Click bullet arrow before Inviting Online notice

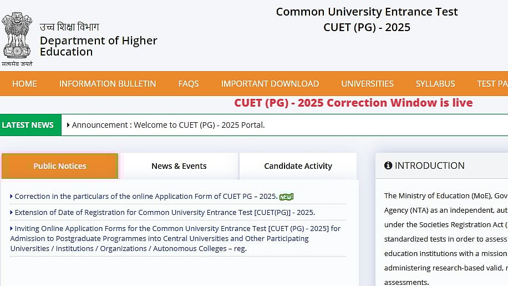12,229
